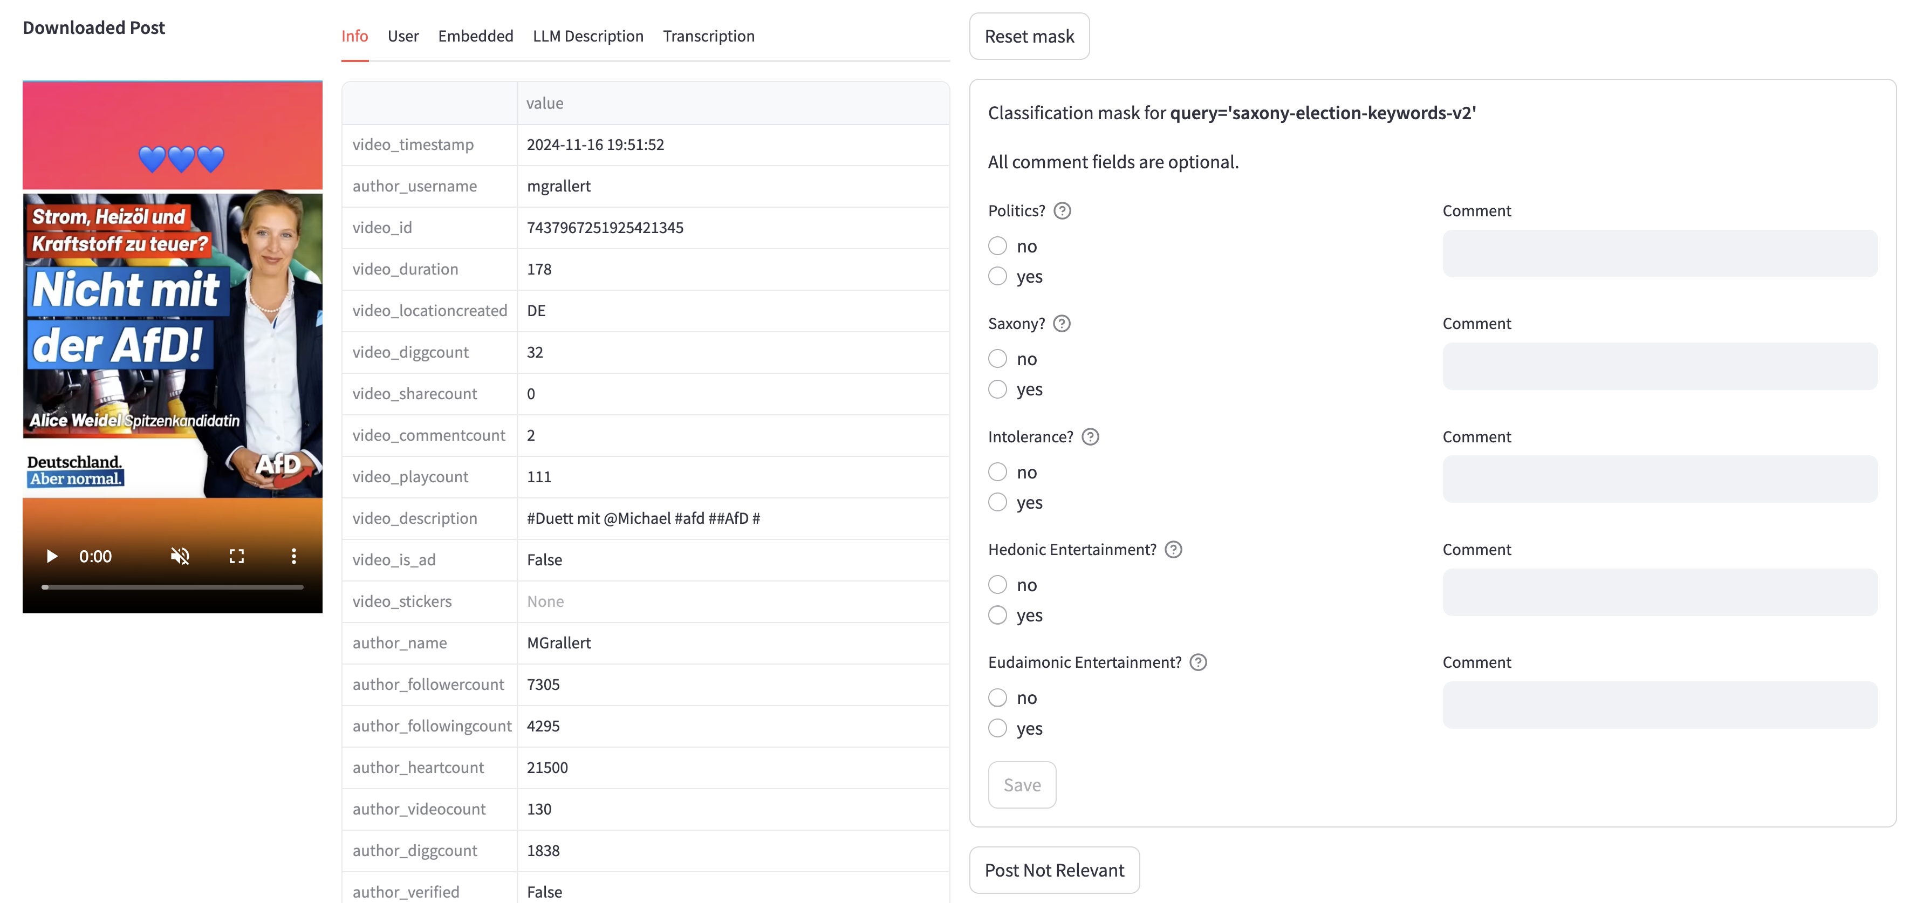Open video more options menu

(293, 556)
